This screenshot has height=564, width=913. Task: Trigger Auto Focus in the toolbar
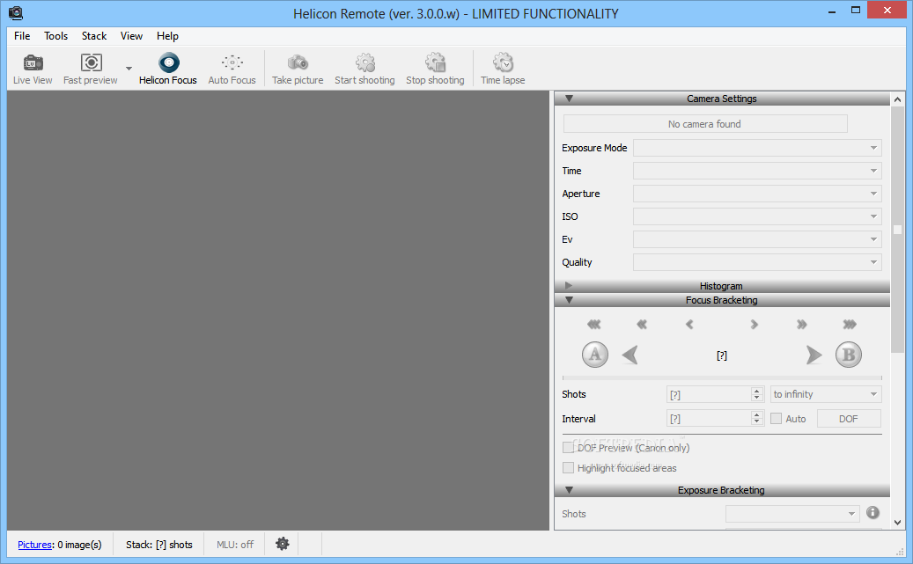coord(232,69)
